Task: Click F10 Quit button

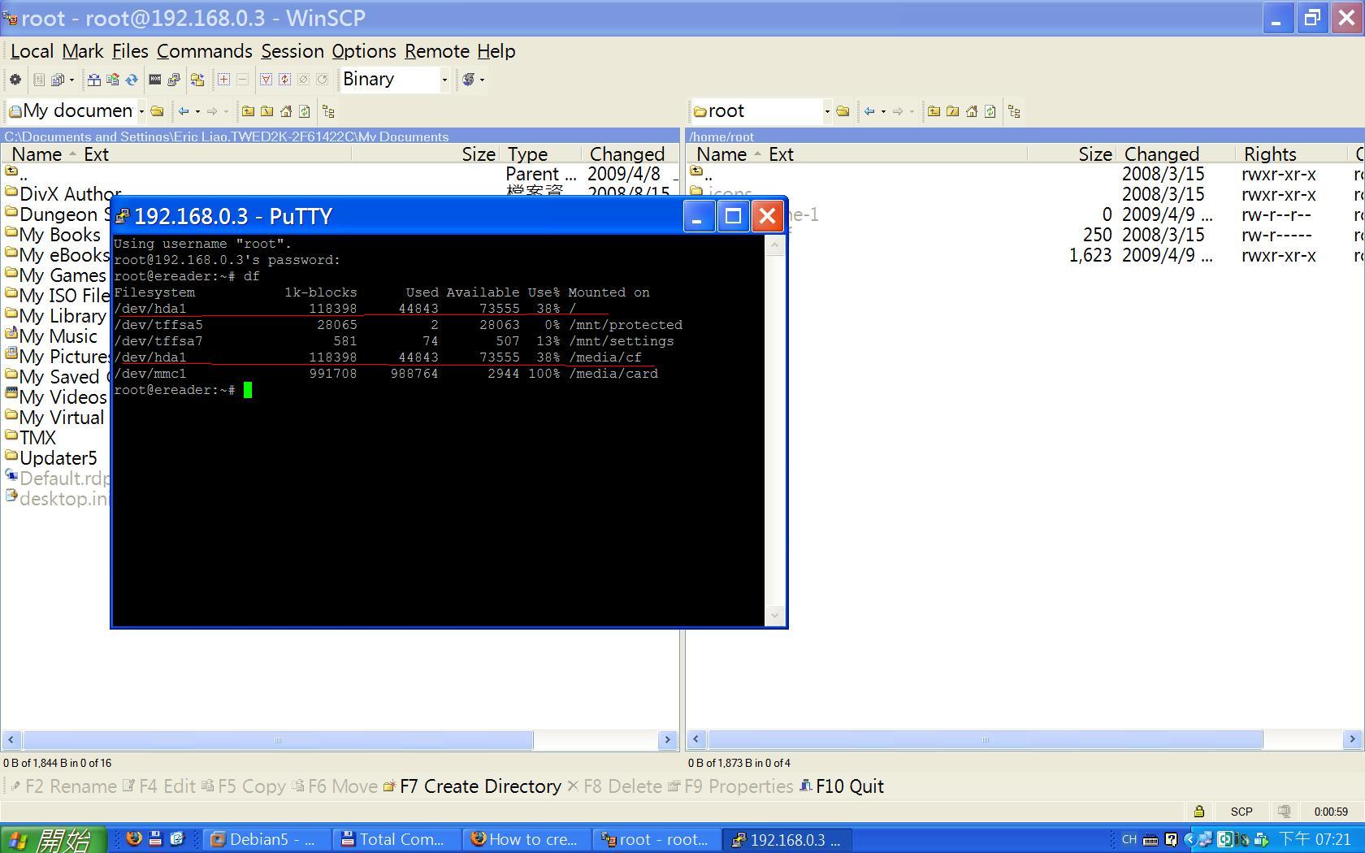Action: (x=842, y=786)
